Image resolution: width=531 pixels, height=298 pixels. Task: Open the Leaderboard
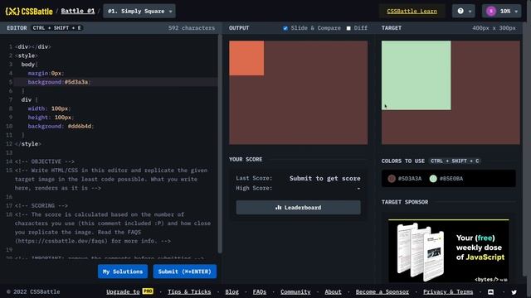[x=298, y=208]
